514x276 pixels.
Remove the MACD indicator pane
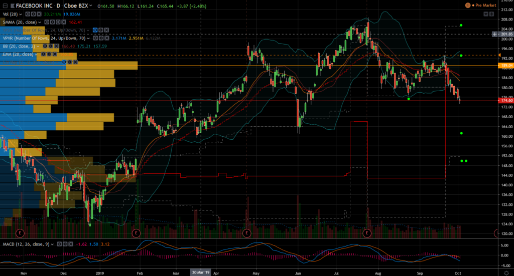coord(71,244)
